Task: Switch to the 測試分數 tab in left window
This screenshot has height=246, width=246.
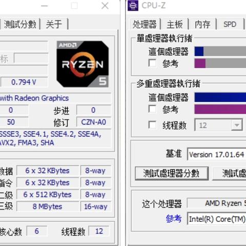Action: coord(20,24)
